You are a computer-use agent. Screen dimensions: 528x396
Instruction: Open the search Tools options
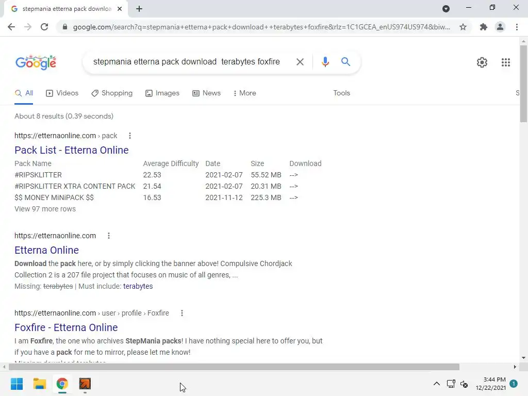click(x=341, y=93)
